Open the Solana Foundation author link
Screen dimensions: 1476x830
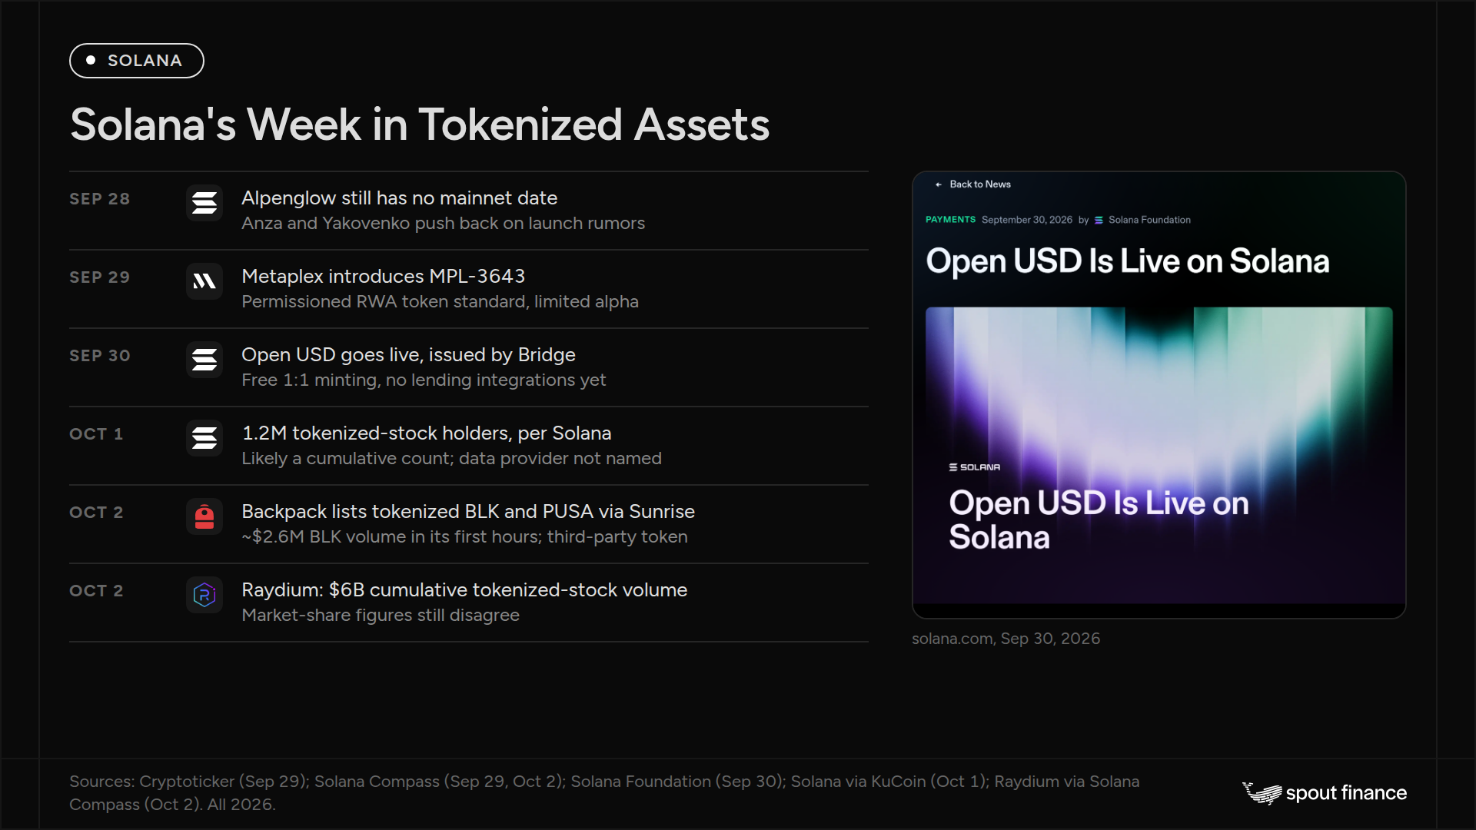tap(1149, 220)
